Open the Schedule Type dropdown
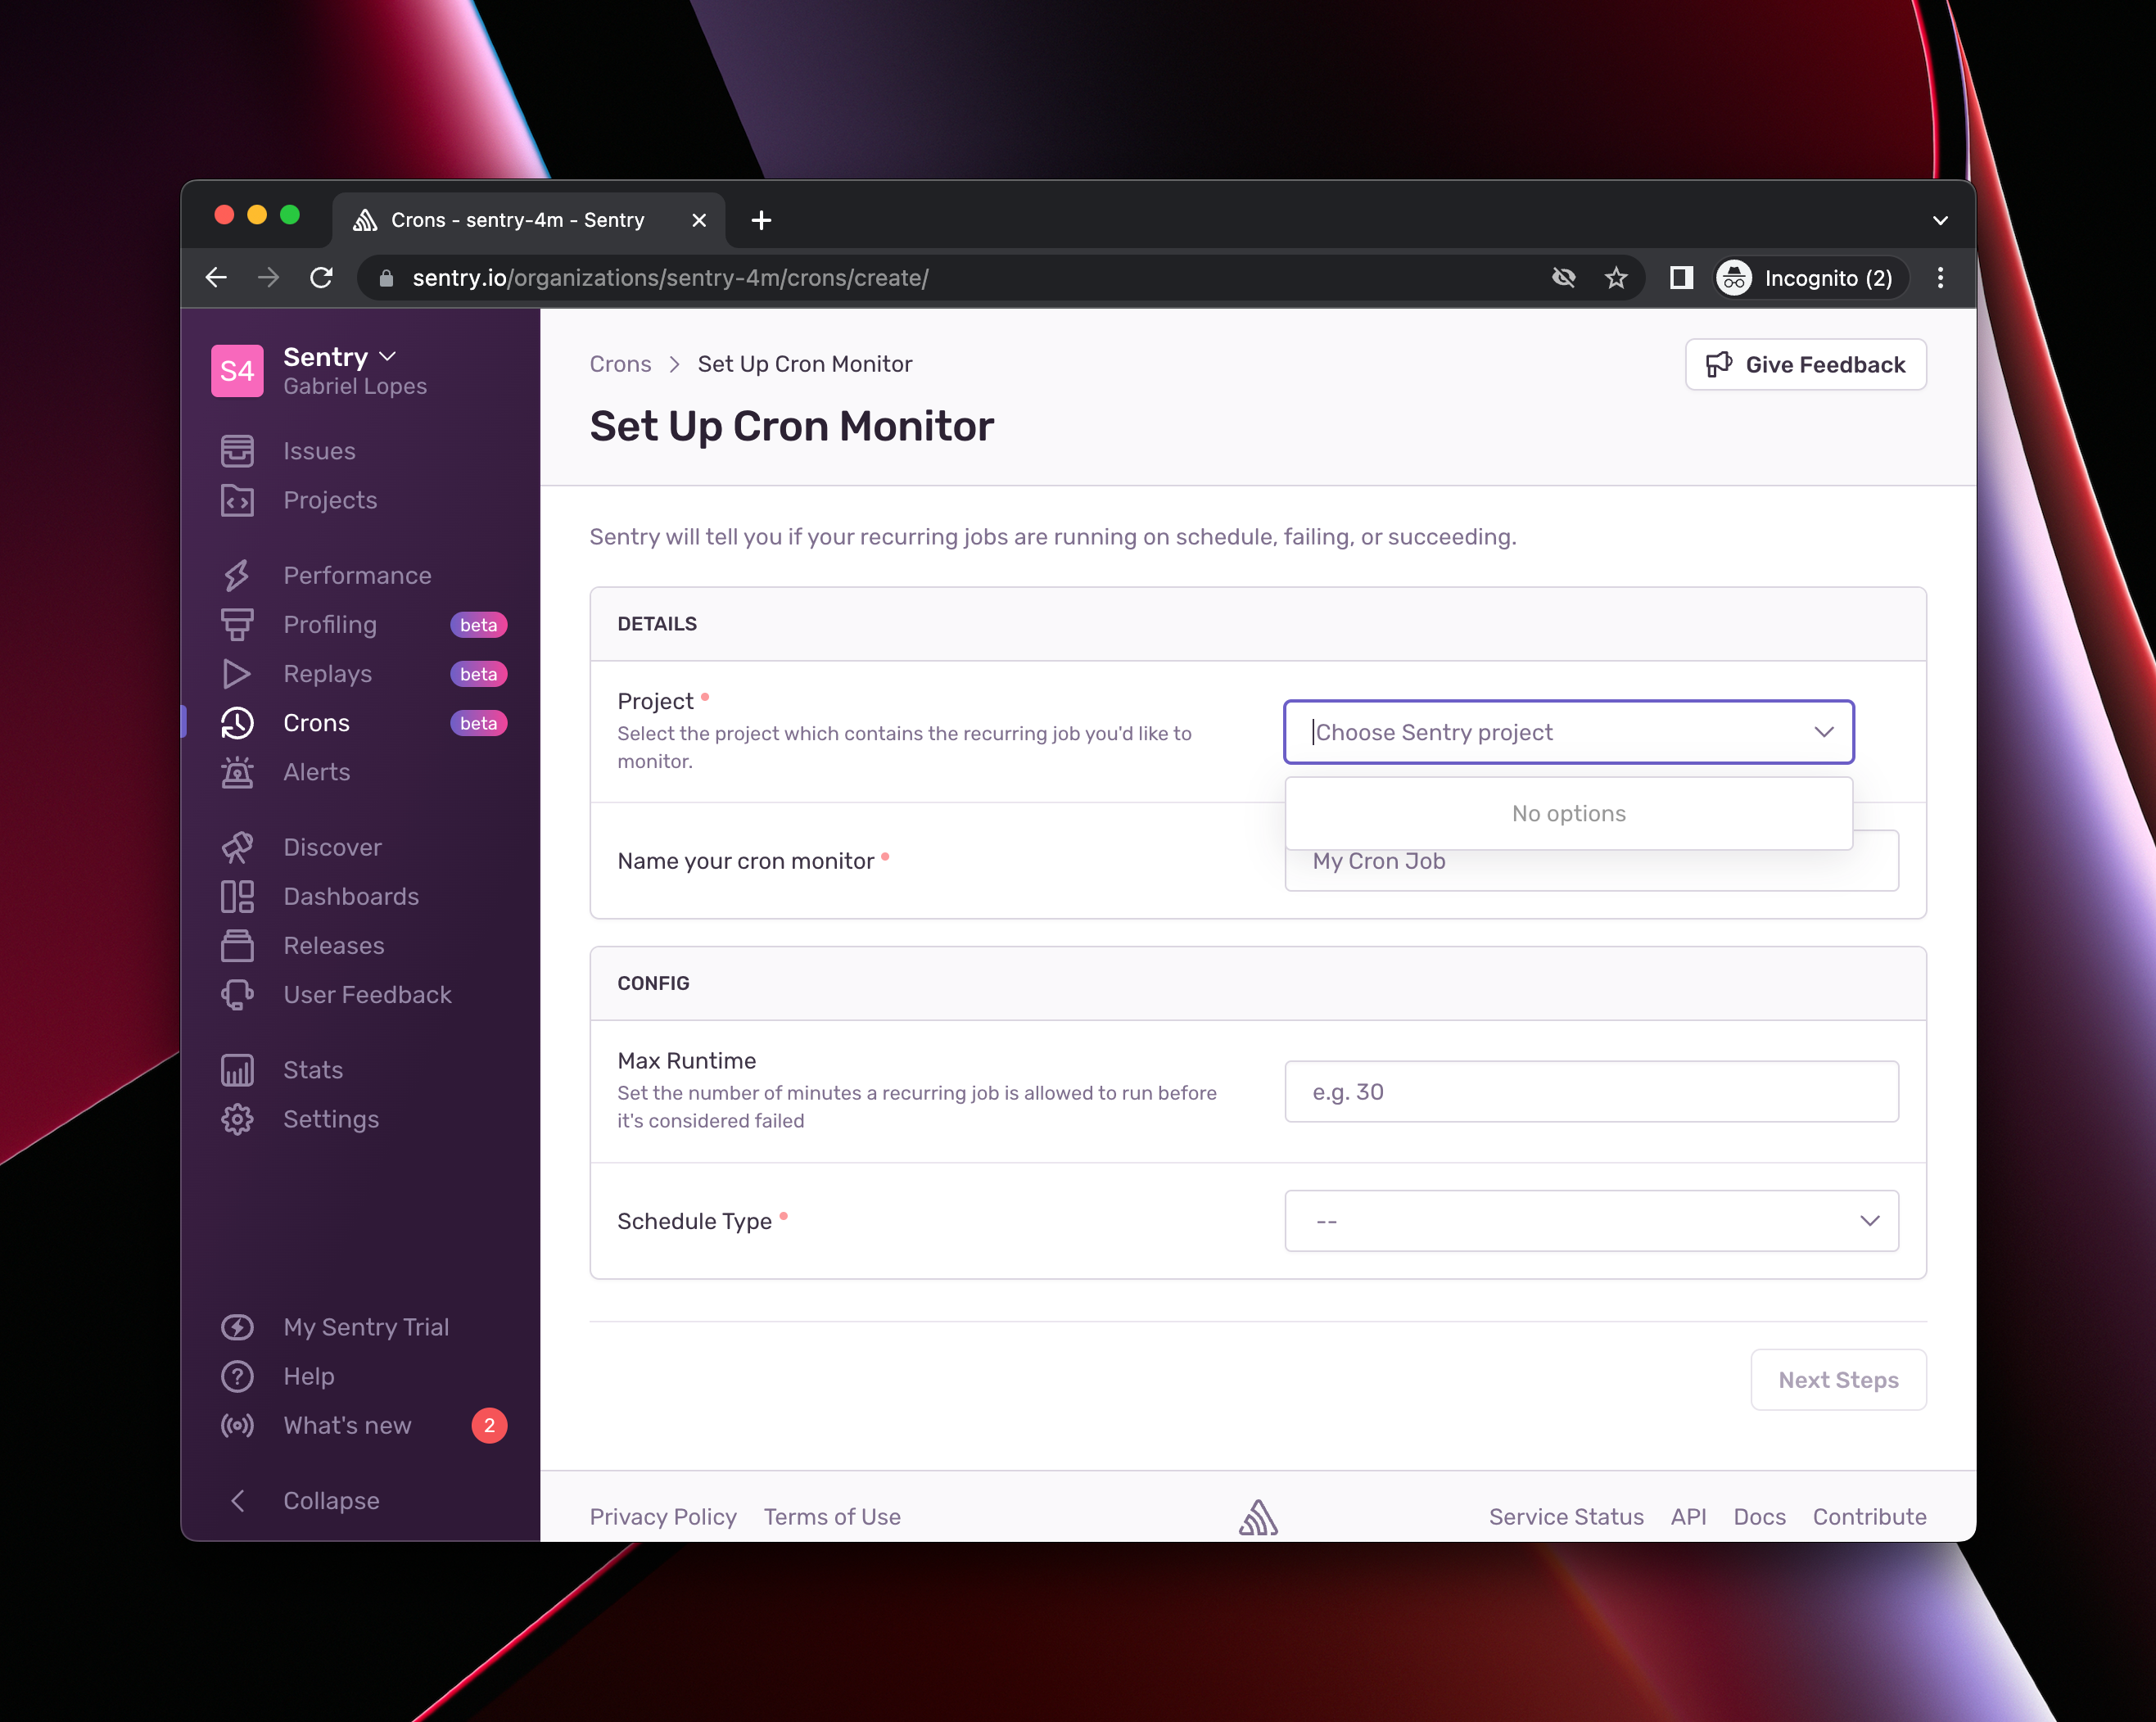 coord(1591,1220)
